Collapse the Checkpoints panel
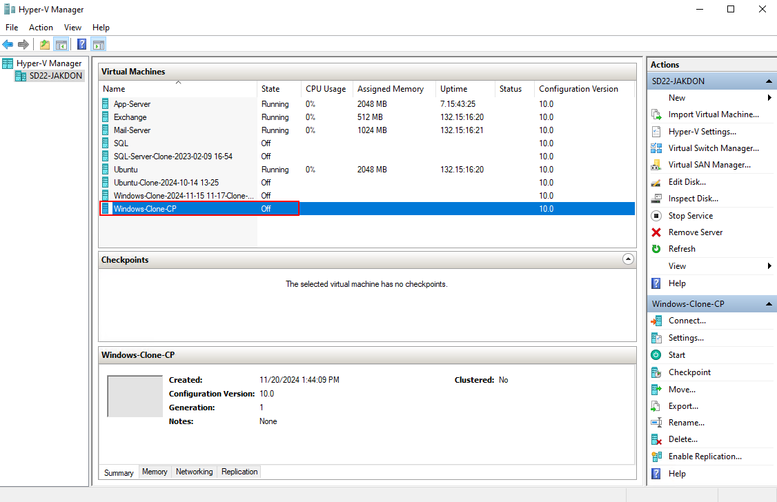This screenshot has width=777, height=502. point(628,259)
